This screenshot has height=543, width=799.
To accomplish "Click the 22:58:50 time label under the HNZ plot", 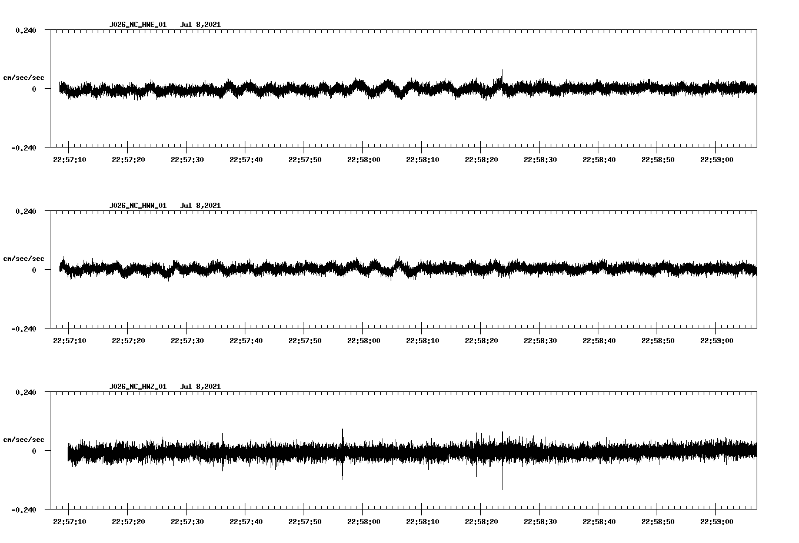I will point(658,521).
